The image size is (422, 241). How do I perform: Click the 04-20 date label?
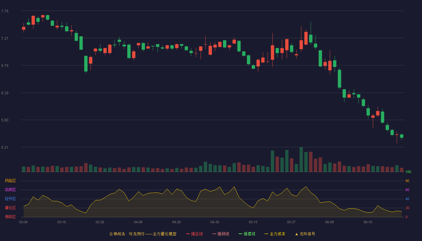click(176, 222)
